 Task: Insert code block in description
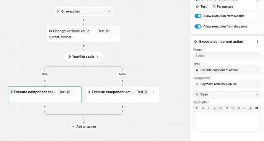coord(245,108)
